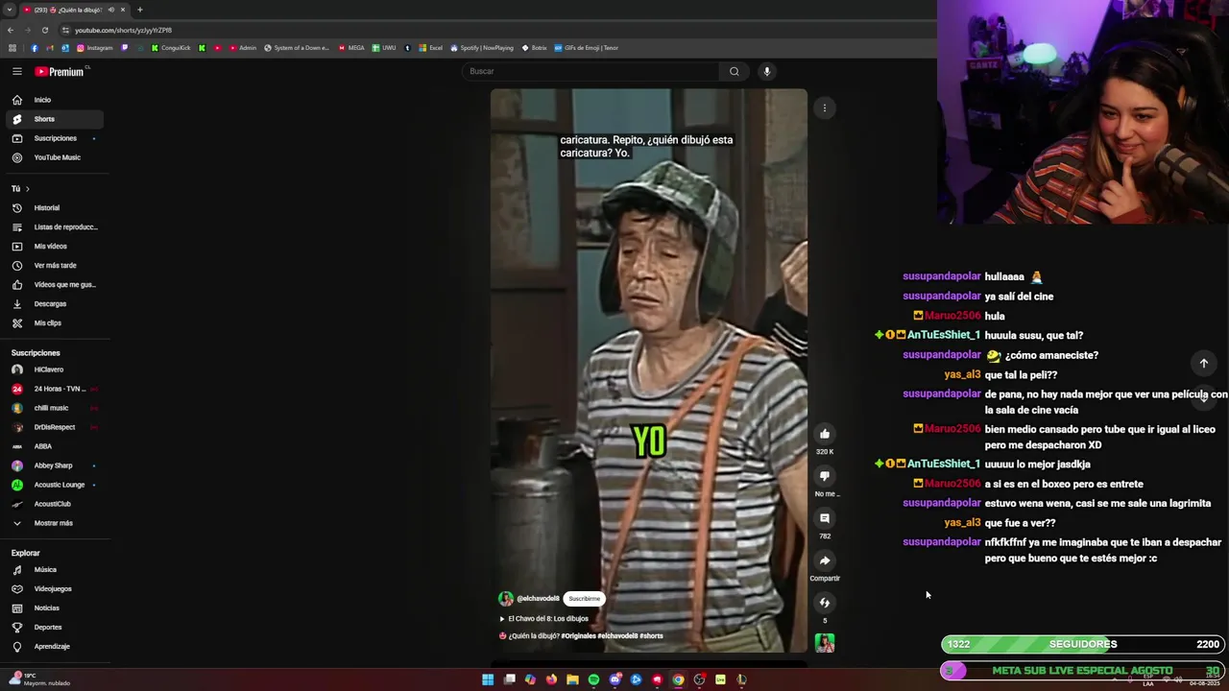Viewport: 1229px width, 691px height.
Task: Open the Short's three-dot options menu
Action: [x=824, y=107]
